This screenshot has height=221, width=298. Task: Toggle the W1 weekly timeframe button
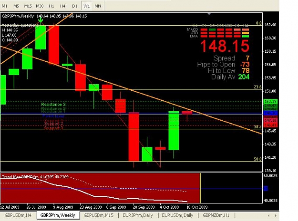[x=86, y=6]
